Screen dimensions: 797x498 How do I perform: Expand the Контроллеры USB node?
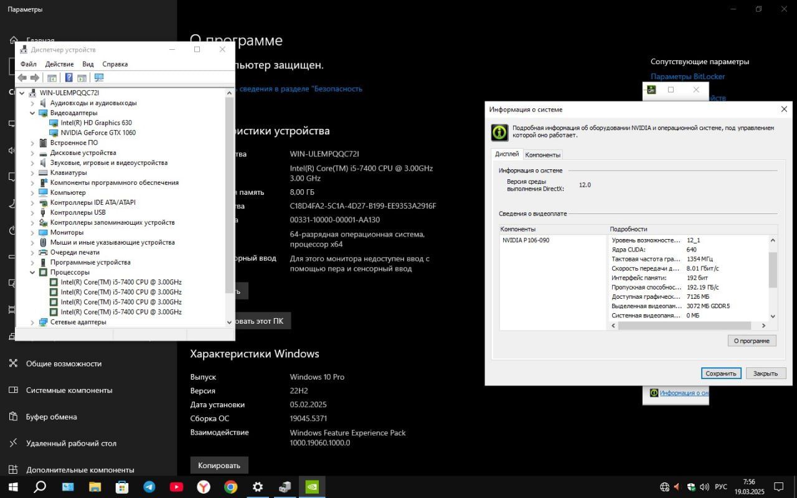[33, 213]
